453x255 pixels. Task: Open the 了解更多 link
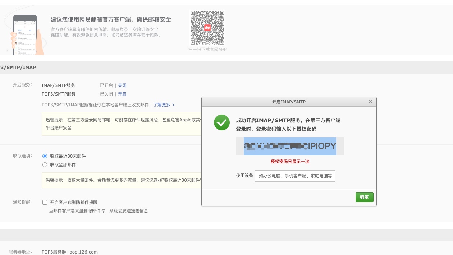pos(164,105)
